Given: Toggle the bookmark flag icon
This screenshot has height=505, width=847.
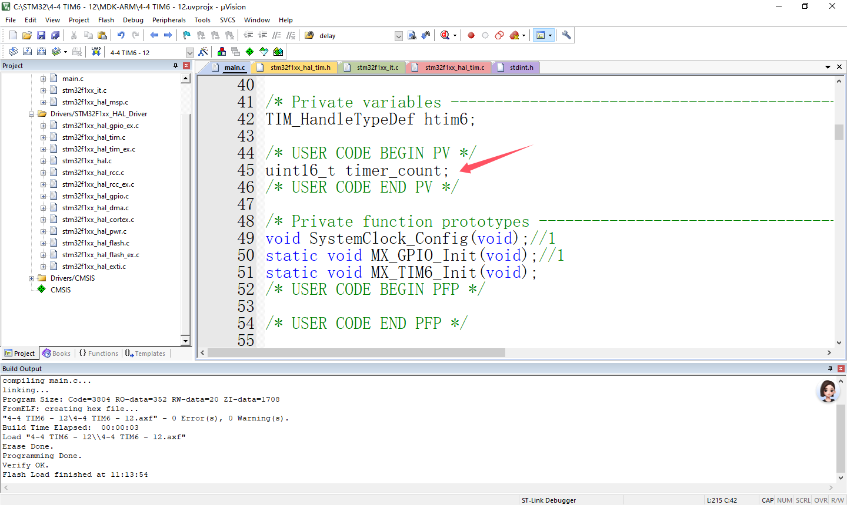Looking at the screenshot, I should click(x=186, y=35).
